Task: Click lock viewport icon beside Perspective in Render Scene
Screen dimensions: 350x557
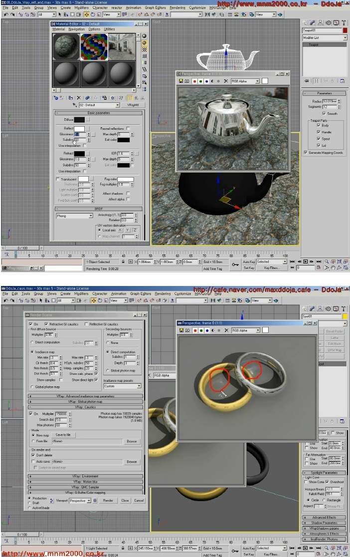Action: tap(95, 501)
